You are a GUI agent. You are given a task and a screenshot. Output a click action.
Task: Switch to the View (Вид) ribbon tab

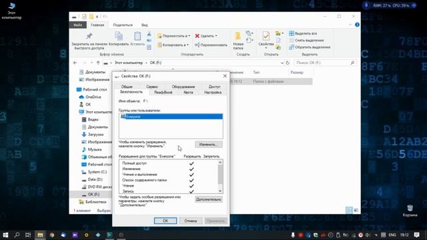click(x=144, y=25)
